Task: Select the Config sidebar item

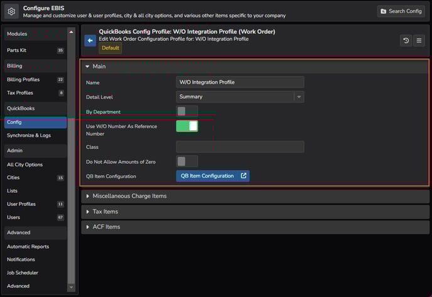Action: coord(35,122)
